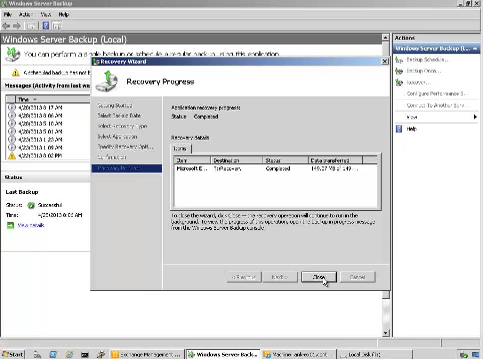The image size is (483, 359).
Task: Open the Action menu
Action: (x=26, y=14)
